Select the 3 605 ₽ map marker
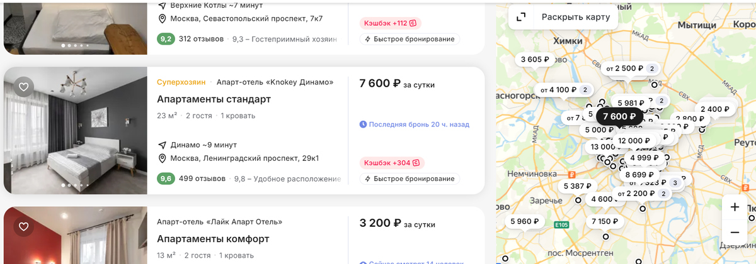This screenshot has height=264, width=756. 535,60
